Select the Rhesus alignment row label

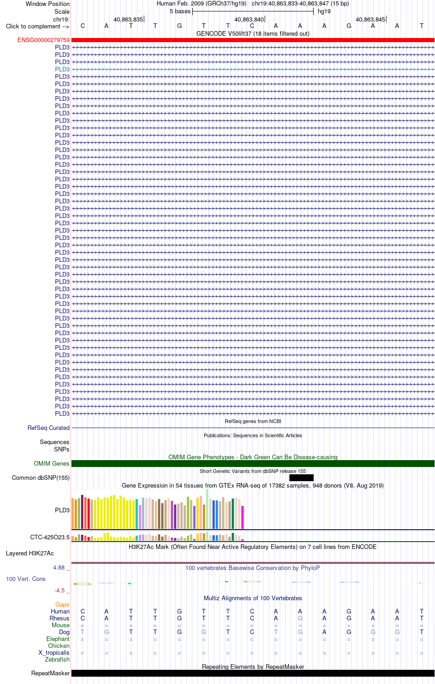[60, 619]
